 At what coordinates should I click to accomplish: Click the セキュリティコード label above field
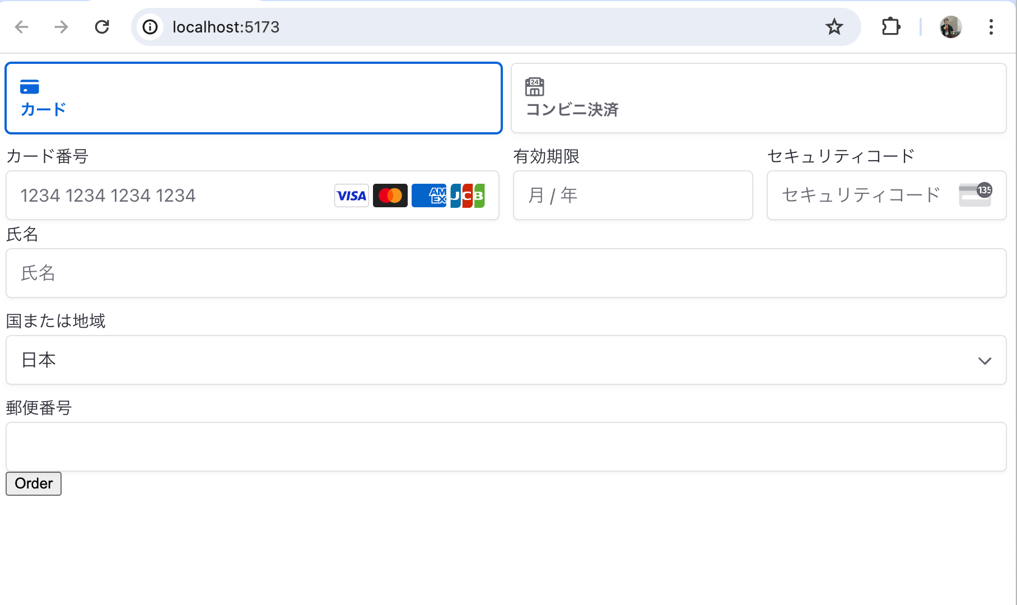pyautogui.click(x=841, y=156)
